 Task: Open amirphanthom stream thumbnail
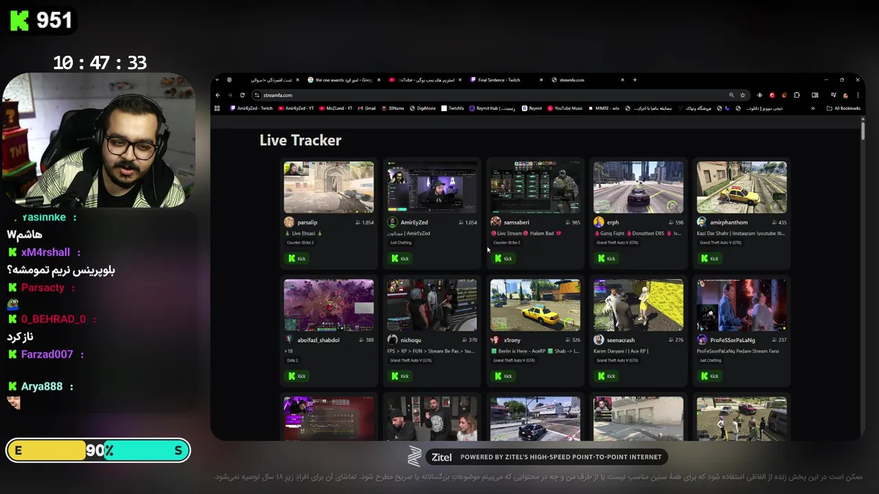point(742,187)
